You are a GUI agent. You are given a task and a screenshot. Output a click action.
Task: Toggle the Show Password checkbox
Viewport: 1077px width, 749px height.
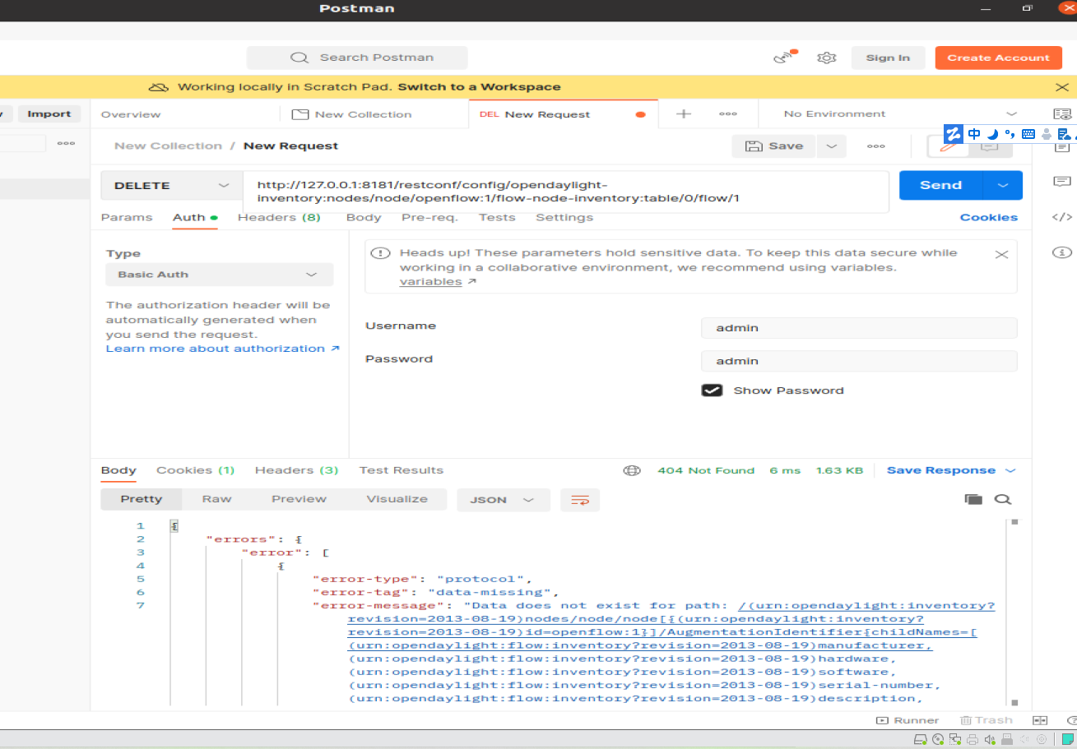pos(712,391)
